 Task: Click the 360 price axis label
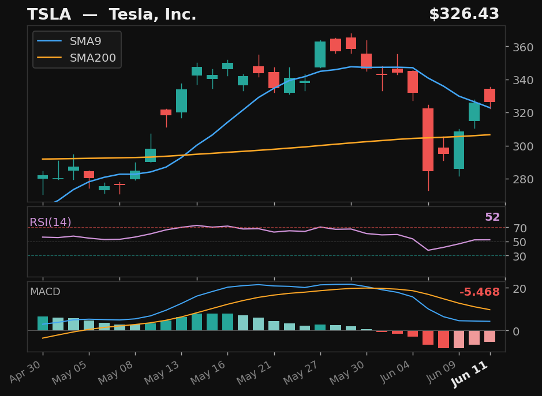click(522, 47)
